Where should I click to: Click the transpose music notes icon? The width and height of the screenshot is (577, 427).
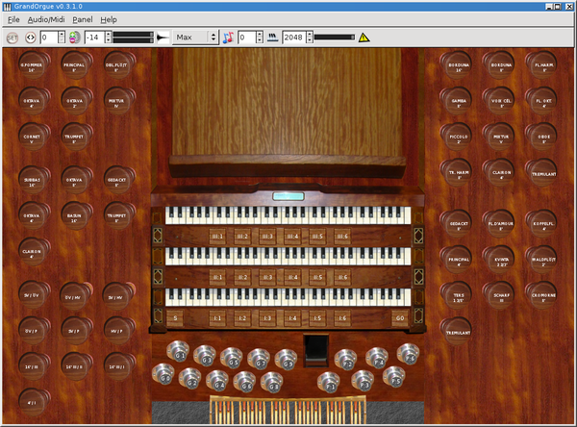[228, 38]
